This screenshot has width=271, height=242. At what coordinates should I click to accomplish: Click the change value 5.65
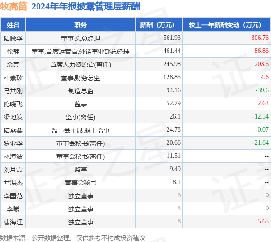[263, 221]
